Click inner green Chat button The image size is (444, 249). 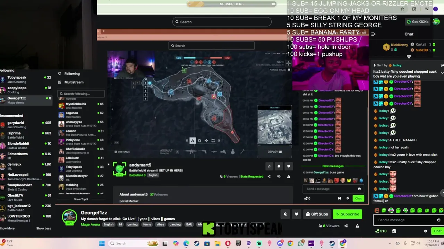point(358,198)
